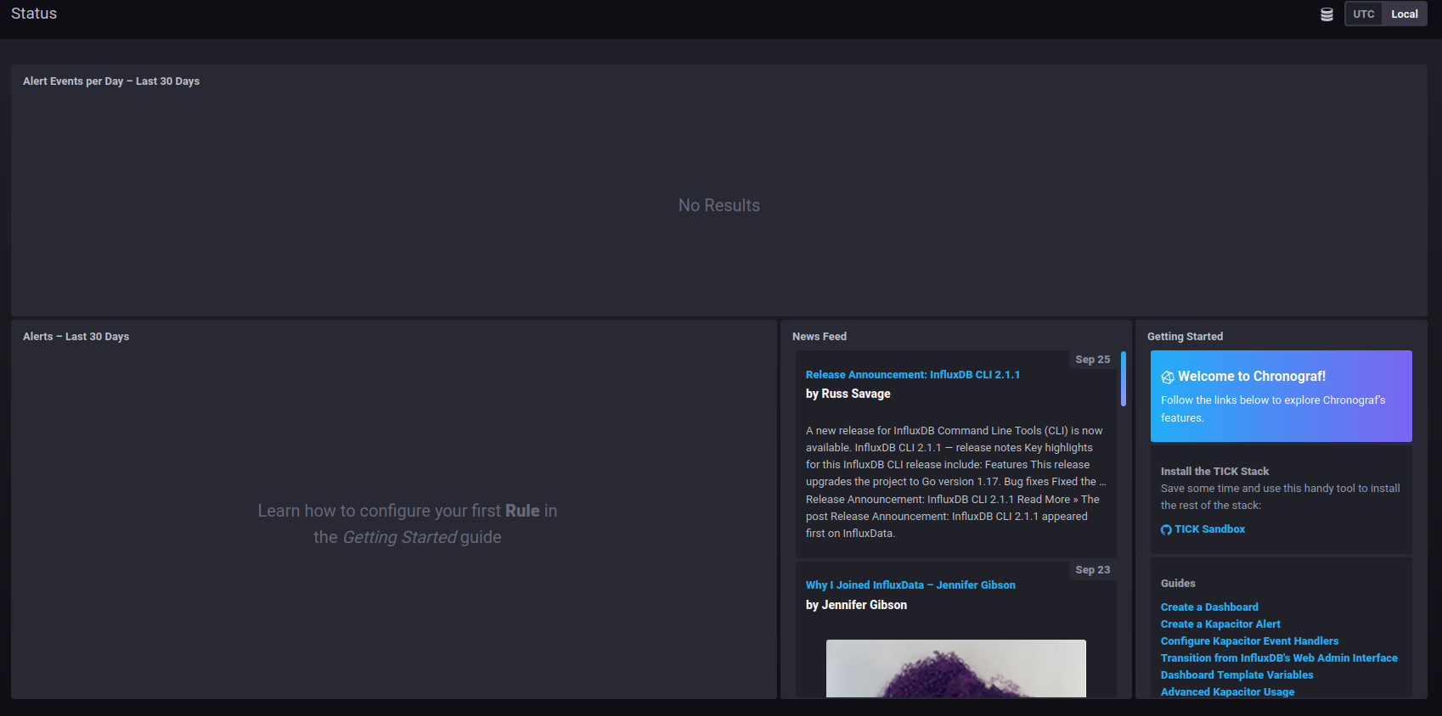Click the database source indicator icon

[1327, 14]
